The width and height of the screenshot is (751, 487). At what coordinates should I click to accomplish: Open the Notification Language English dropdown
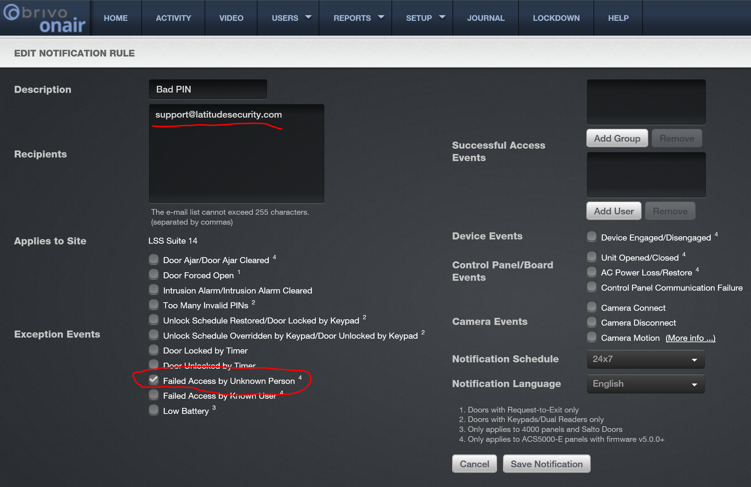click(646, 384)
